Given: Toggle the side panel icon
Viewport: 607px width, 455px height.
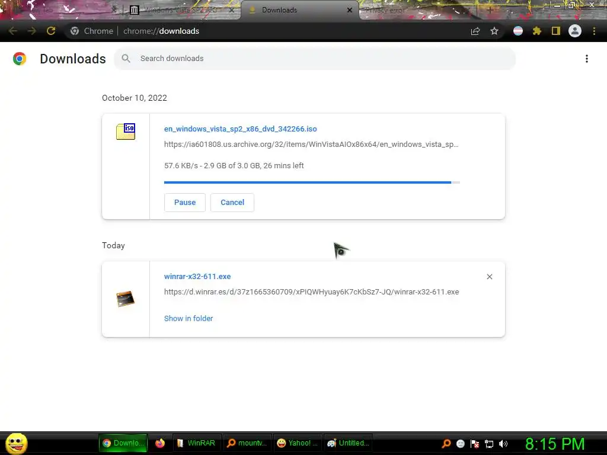Looking at the screenshot, I should tap(556, 31).
